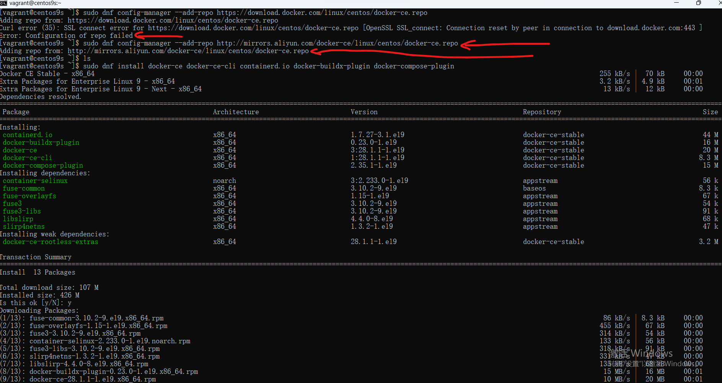Click the docker-compose-plugin entry
722x383 pixels.
click(42, 165)
